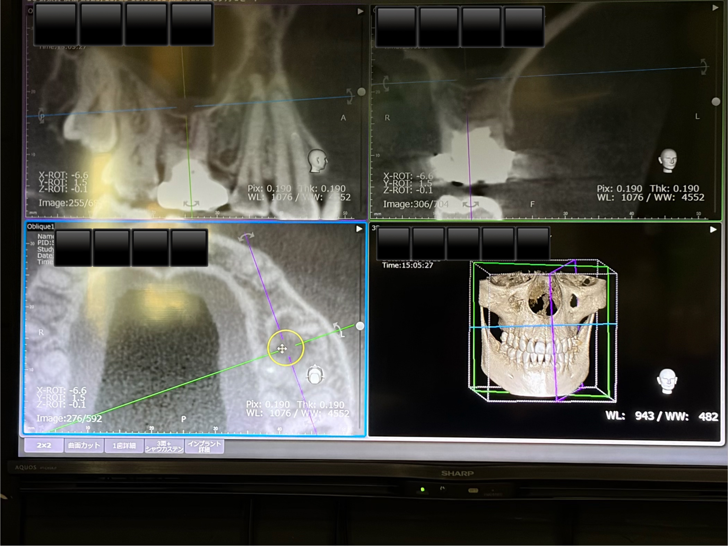The height and width of the screenshot is (546, 728).
Task: Click slice slider knob in sagittal view
Action: [x=362, y=92]
